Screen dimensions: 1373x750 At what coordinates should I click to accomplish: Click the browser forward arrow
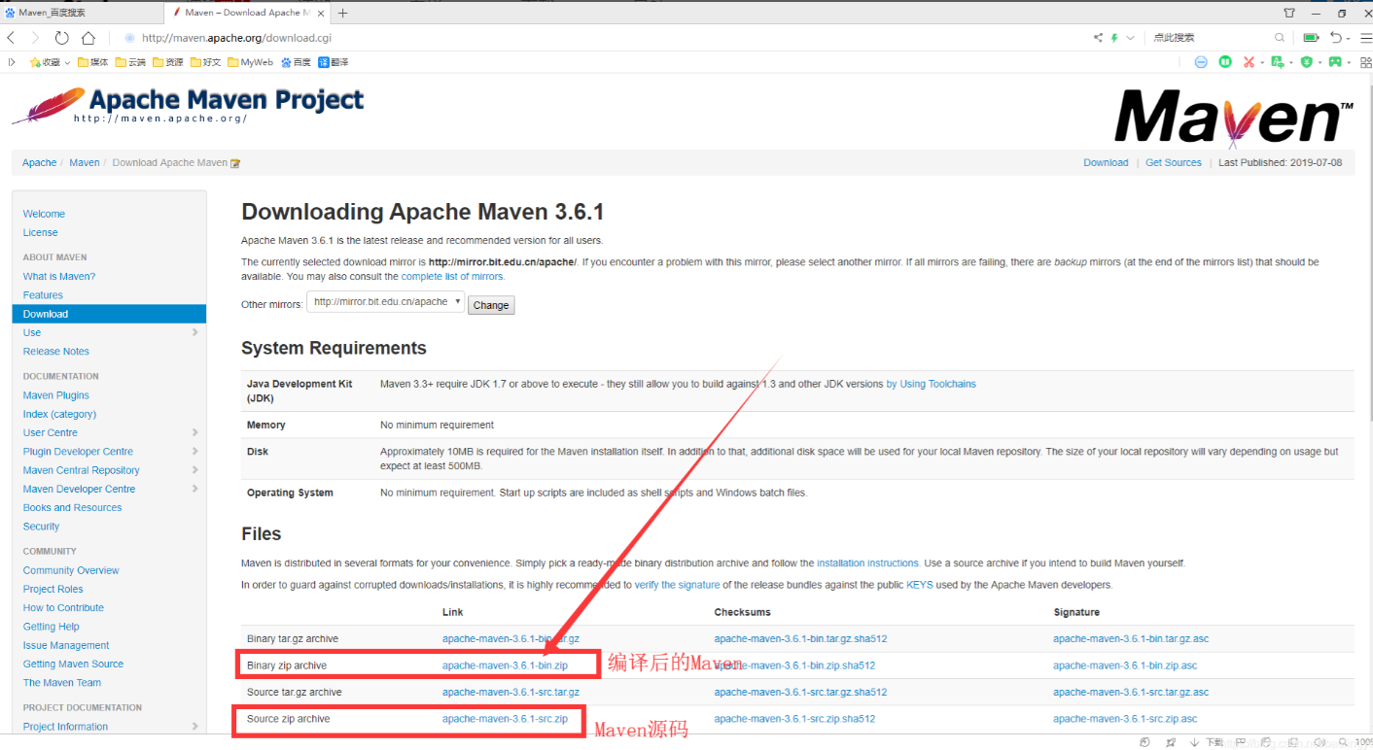point(35,38)
